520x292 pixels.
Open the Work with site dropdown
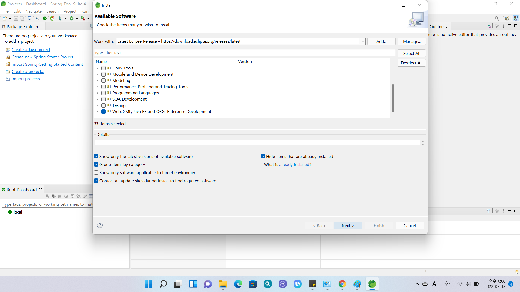[362, 41]
